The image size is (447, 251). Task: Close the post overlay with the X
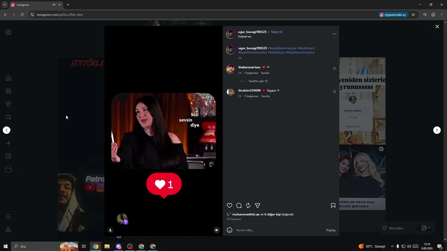point(437,26)
